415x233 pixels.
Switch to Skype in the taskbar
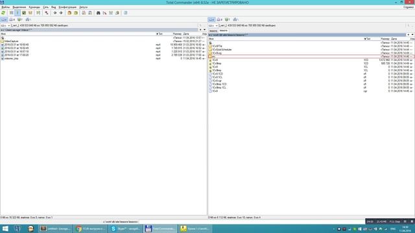126,228
